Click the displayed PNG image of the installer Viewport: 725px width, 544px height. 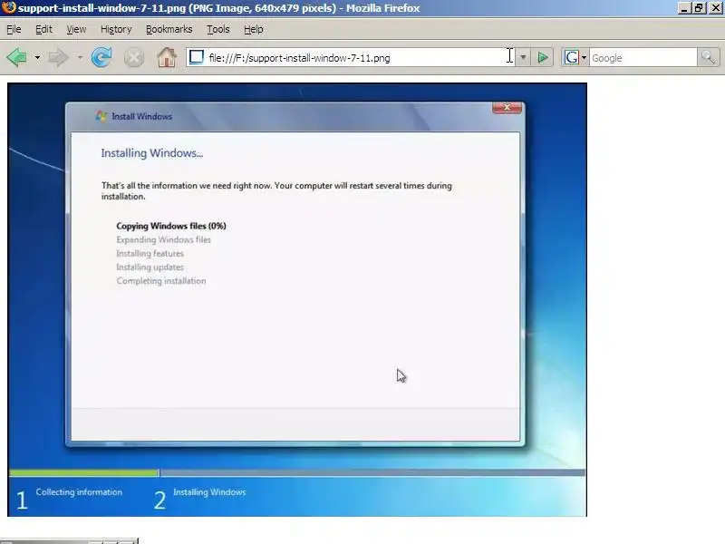(x=297, y=300)
